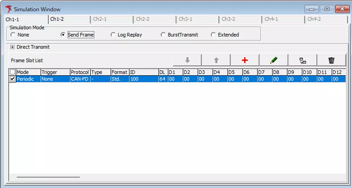Switch to the Ch1-2 tab
The image size is (352, 188).
[57, 19]
